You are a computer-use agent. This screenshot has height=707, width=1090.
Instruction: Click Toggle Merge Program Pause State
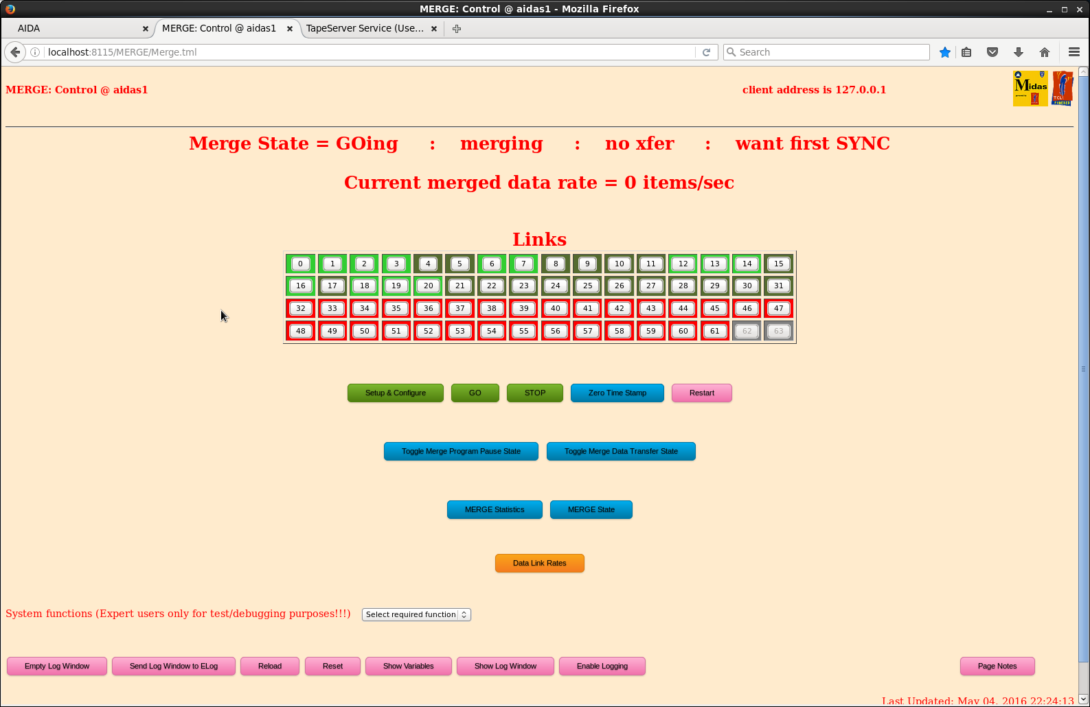click(461, 451)
